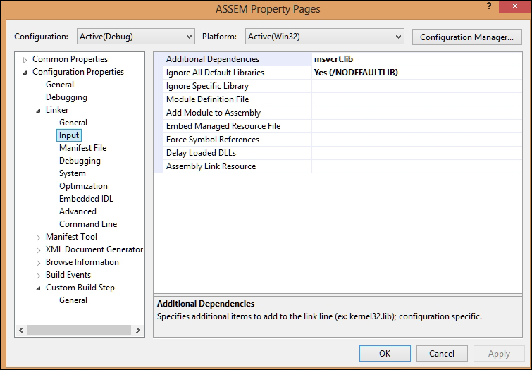Screen dimensions: 532x370
Task: Open the Configuration dropdown
Action: coord(134,37)
